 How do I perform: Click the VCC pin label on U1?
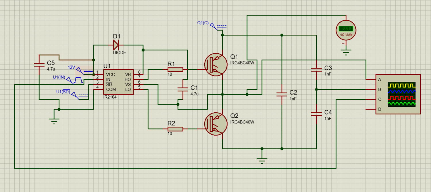coord(110,75)
